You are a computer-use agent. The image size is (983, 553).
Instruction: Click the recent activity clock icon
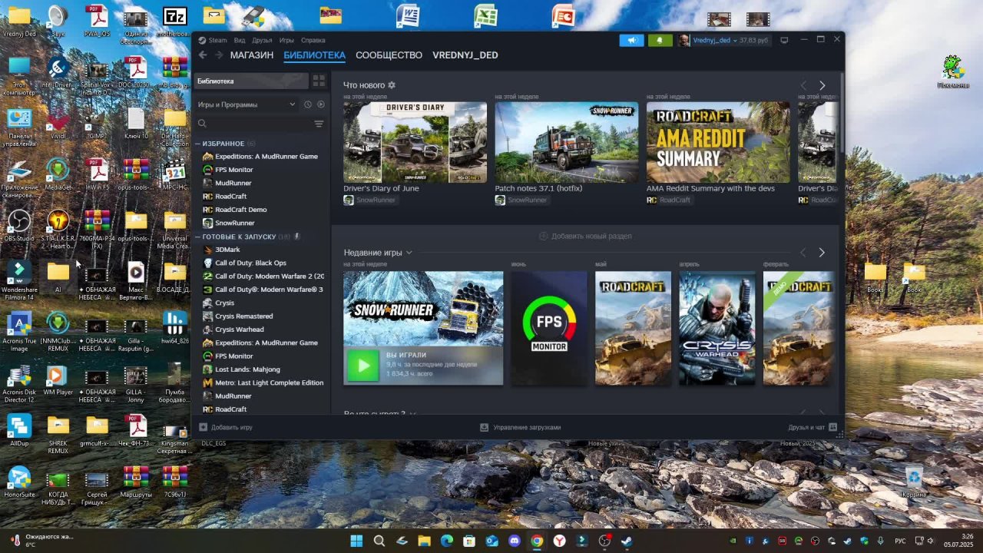pyautogui.click(x=308, y=104)
